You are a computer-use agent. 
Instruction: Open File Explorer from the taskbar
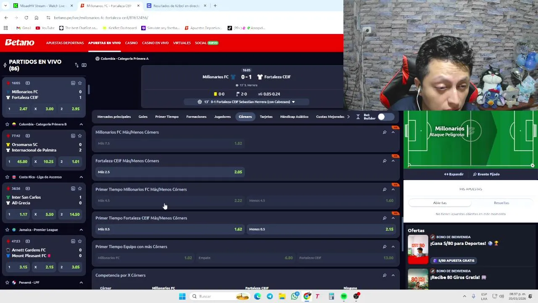click(282, 296)
